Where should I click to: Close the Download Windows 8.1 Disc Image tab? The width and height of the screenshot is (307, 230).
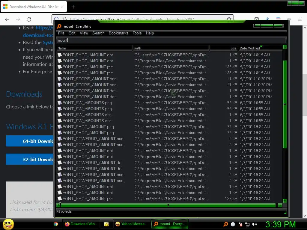(x=62, y=7)
